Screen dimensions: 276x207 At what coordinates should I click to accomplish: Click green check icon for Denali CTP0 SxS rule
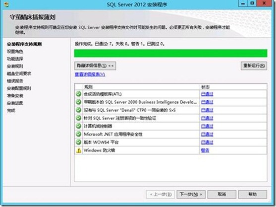[x=78, y=110]
